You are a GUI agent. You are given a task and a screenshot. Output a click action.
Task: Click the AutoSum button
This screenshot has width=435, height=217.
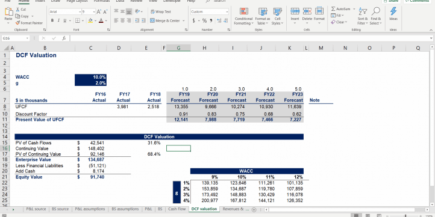point(340,9)
